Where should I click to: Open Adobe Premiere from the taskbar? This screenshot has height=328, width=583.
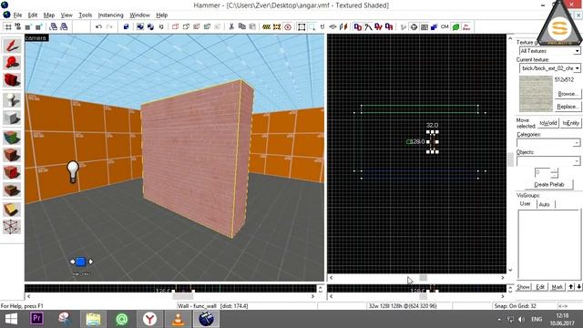[x=36, y=319]
